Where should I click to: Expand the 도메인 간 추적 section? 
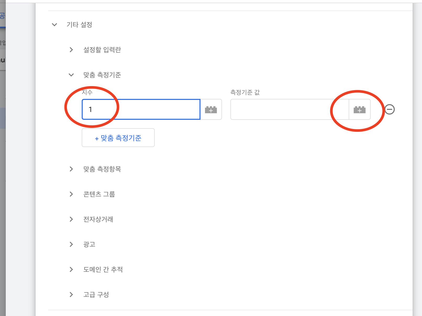[71, 269]
